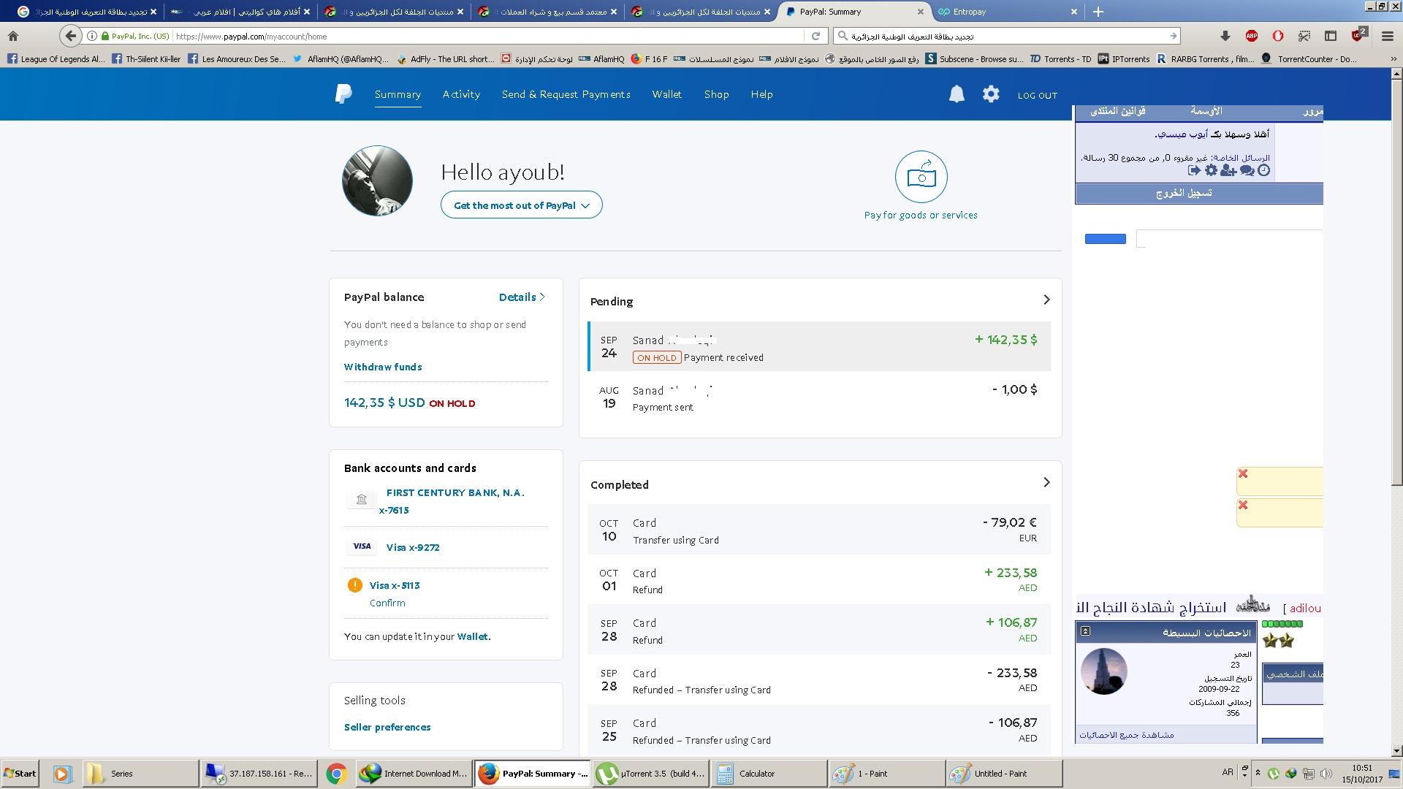Click the forum chat bubbles icon
The width and height of the screenshot is (1403, 789).
tap(1247, 170)
